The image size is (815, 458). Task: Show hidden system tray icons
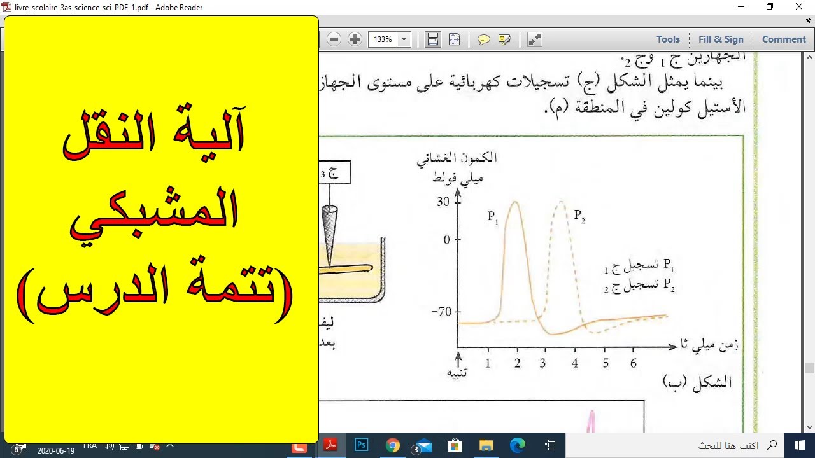pyautogui.click(x=170, y=445)
